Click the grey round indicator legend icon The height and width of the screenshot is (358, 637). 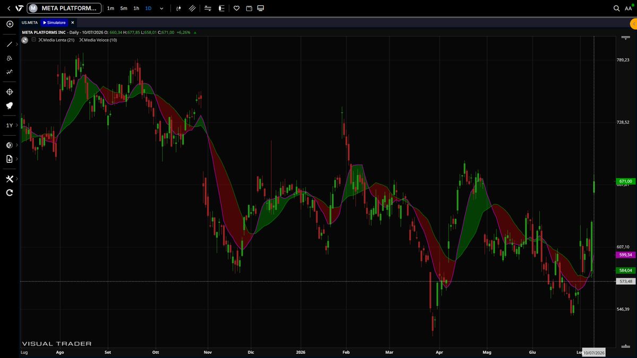point(24,40)
